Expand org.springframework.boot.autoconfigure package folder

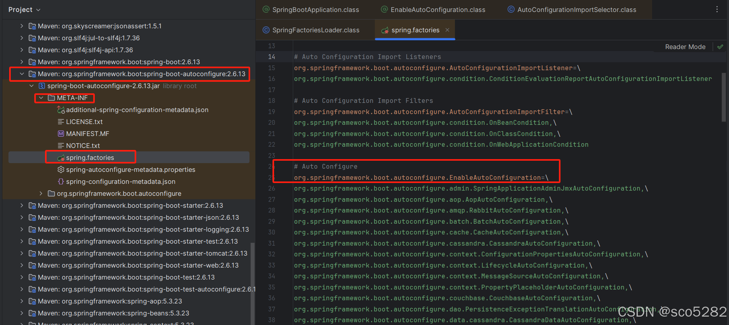[41, 193]
